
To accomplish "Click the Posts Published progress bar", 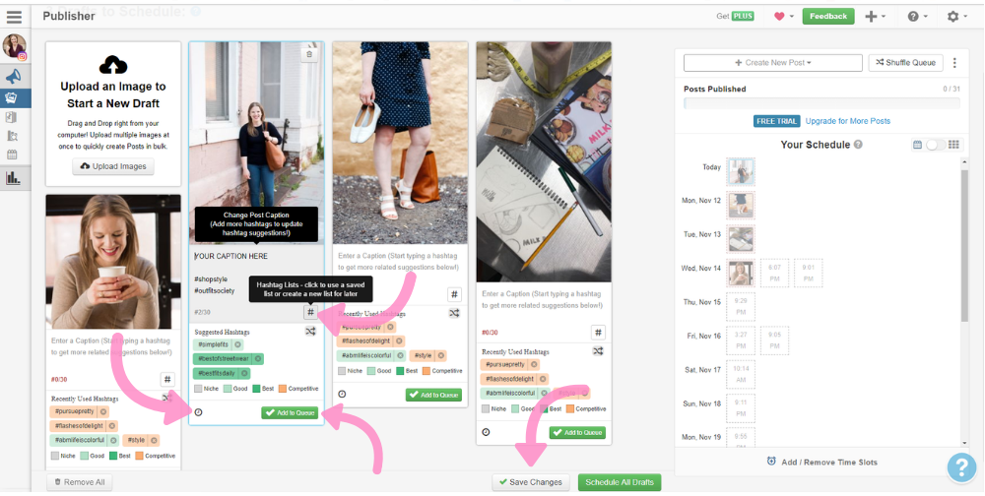I will [821, 103].
